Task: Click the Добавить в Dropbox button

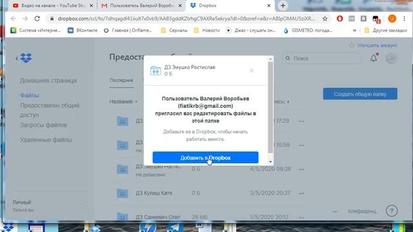Action: click(205, 157)
